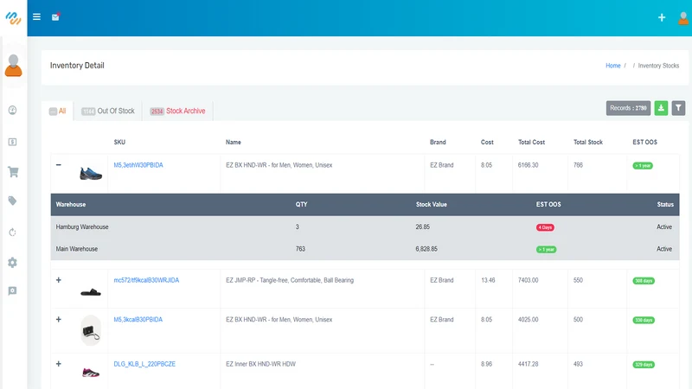Image resolution: width=692 pixels, height=389 pixels.
Task: Click the 308 days badge
Action: 644,281
